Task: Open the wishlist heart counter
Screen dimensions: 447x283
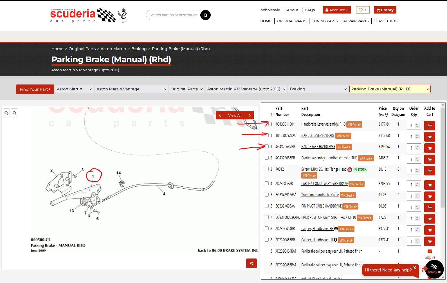Action: [x=362, y=10]
